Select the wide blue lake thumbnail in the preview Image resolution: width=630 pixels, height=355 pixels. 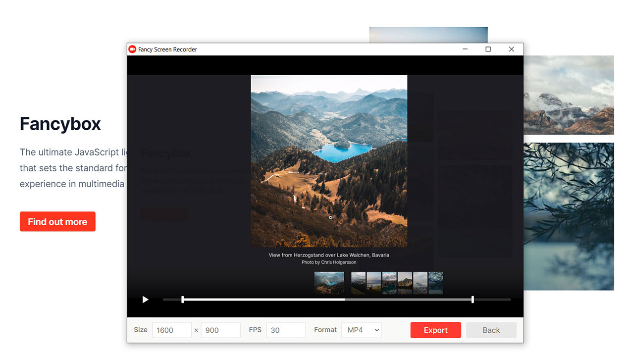pyautogui.click(x=329, y=283)
